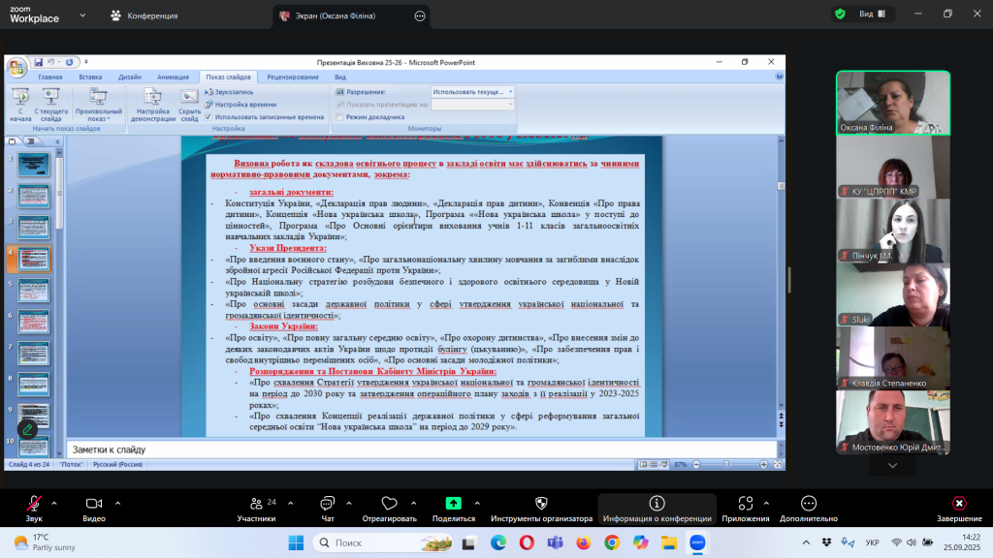
Task: Open the Приложения apps icon
Action: (x=745, y=505)
